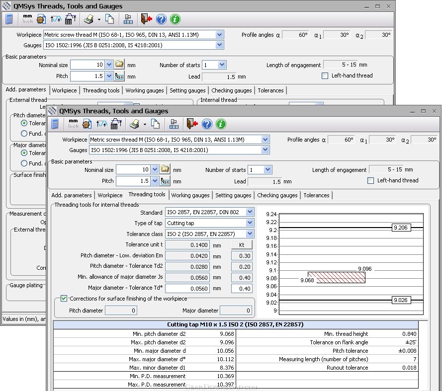Toggle mm/inch units in the front window toolbar
This screenshot has height=391, width=442.
pos(73,124)
